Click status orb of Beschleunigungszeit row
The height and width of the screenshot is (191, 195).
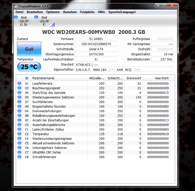point(19,88)
